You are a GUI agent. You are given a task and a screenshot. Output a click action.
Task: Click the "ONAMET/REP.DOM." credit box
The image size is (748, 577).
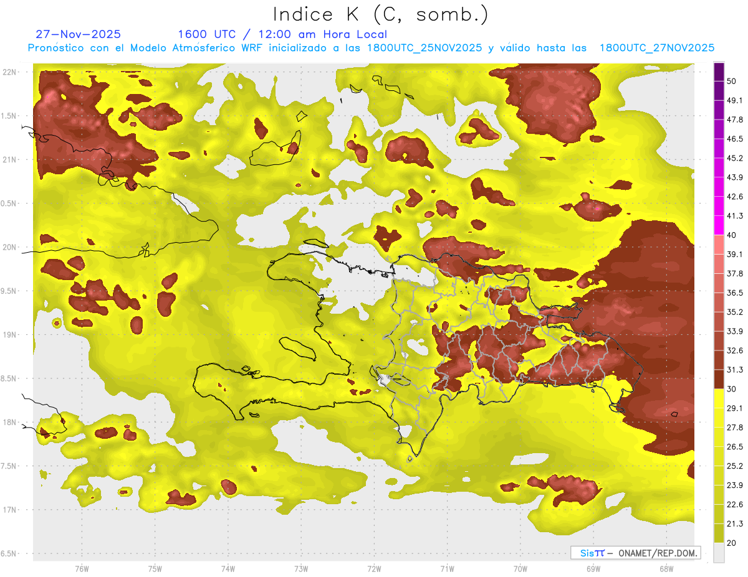pos(635,553)
